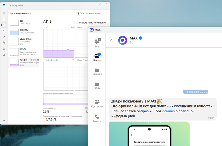
Task: Click Запустить новую задачу button
Action: click(x=88, y=13)
